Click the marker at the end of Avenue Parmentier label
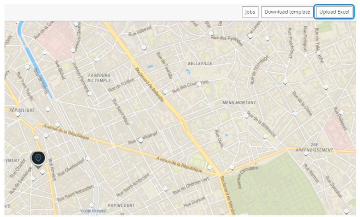Screen dimensions: 360x217 coord(89,93)
